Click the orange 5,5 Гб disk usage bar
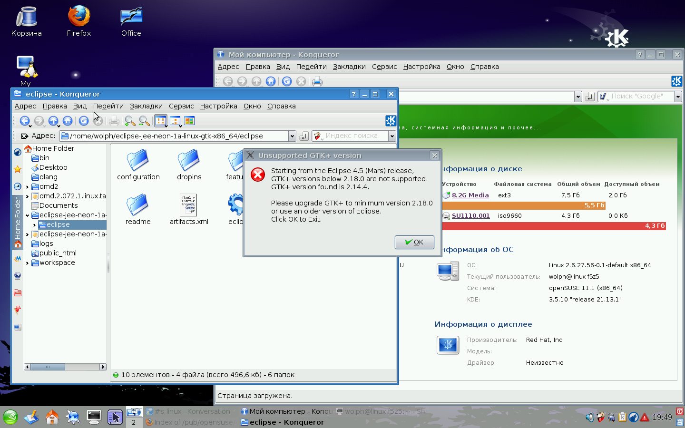Screen dimensions: 685x428 [x=524, y=205]
